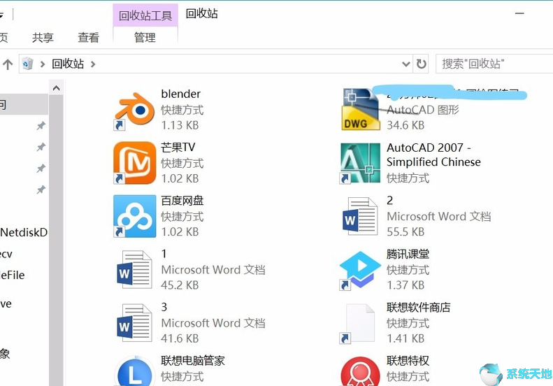Select the 百度网盘 shortcut icon

(x=134, y=216)
